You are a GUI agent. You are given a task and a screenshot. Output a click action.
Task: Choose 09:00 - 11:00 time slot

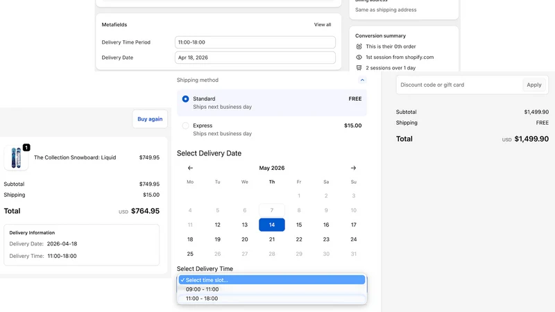[272, 289]
